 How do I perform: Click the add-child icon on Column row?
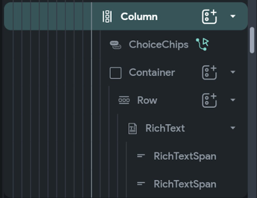209,17
